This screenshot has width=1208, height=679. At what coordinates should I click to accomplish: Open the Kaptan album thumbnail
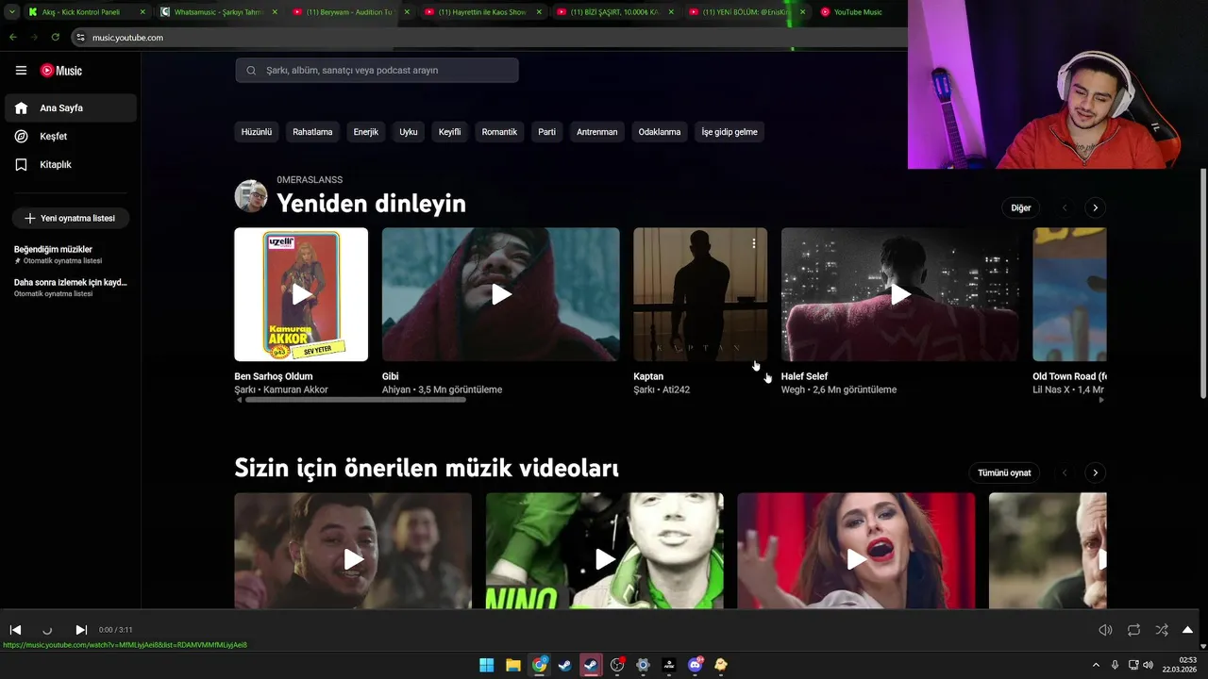[700, 294]
